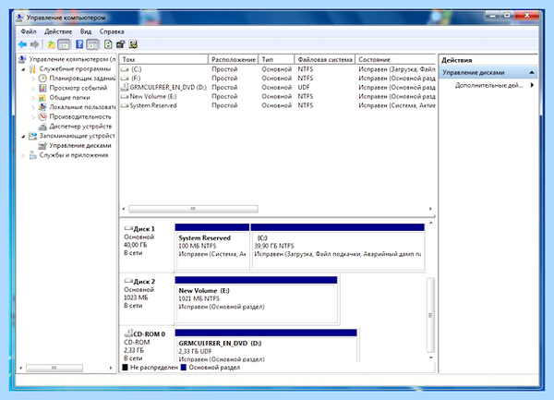Viewport: 554px width, 400px height.
Task: Toggle the Show/Hide Action Pane toolbar button
Action: [x=92, y=44]
